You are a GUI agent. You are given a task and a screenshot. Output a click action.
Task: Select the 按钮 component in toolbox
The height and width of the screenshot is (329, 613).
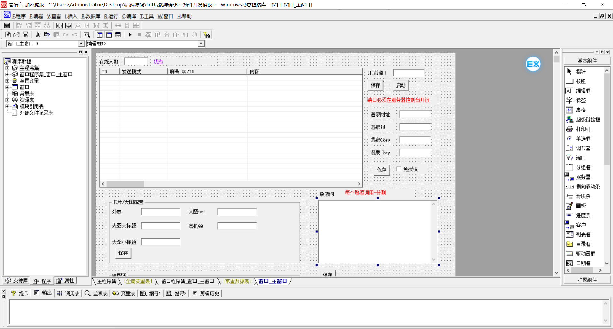(580, 81)
